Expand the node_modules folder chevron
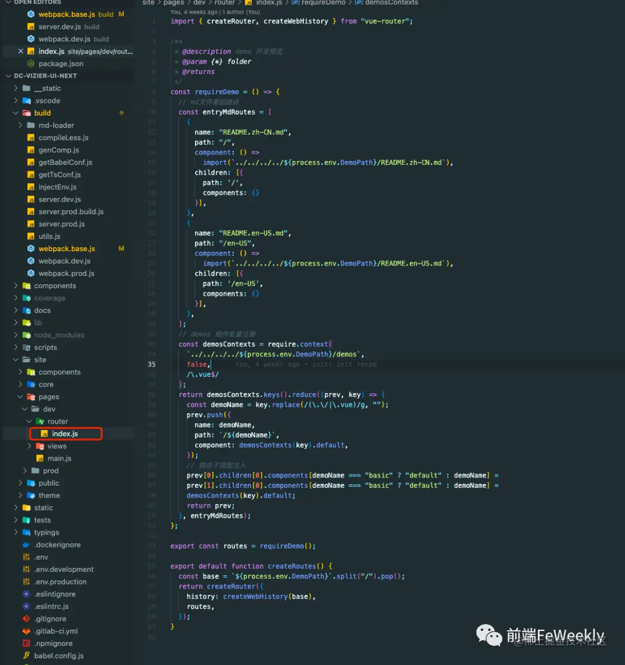Viewport: 625px width, 665px height. 16,335
